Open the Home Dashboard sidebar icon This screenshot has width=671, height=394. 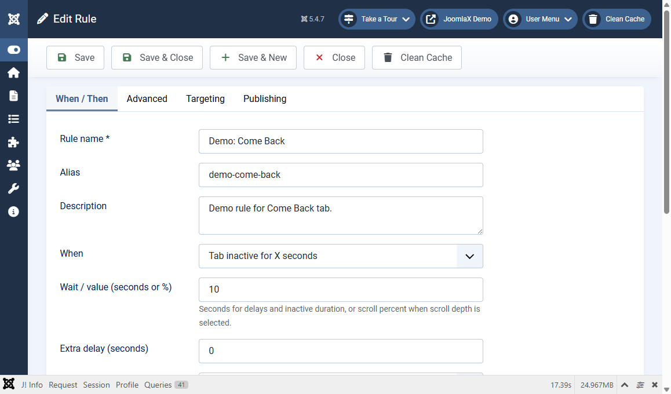tap(14, 73)
